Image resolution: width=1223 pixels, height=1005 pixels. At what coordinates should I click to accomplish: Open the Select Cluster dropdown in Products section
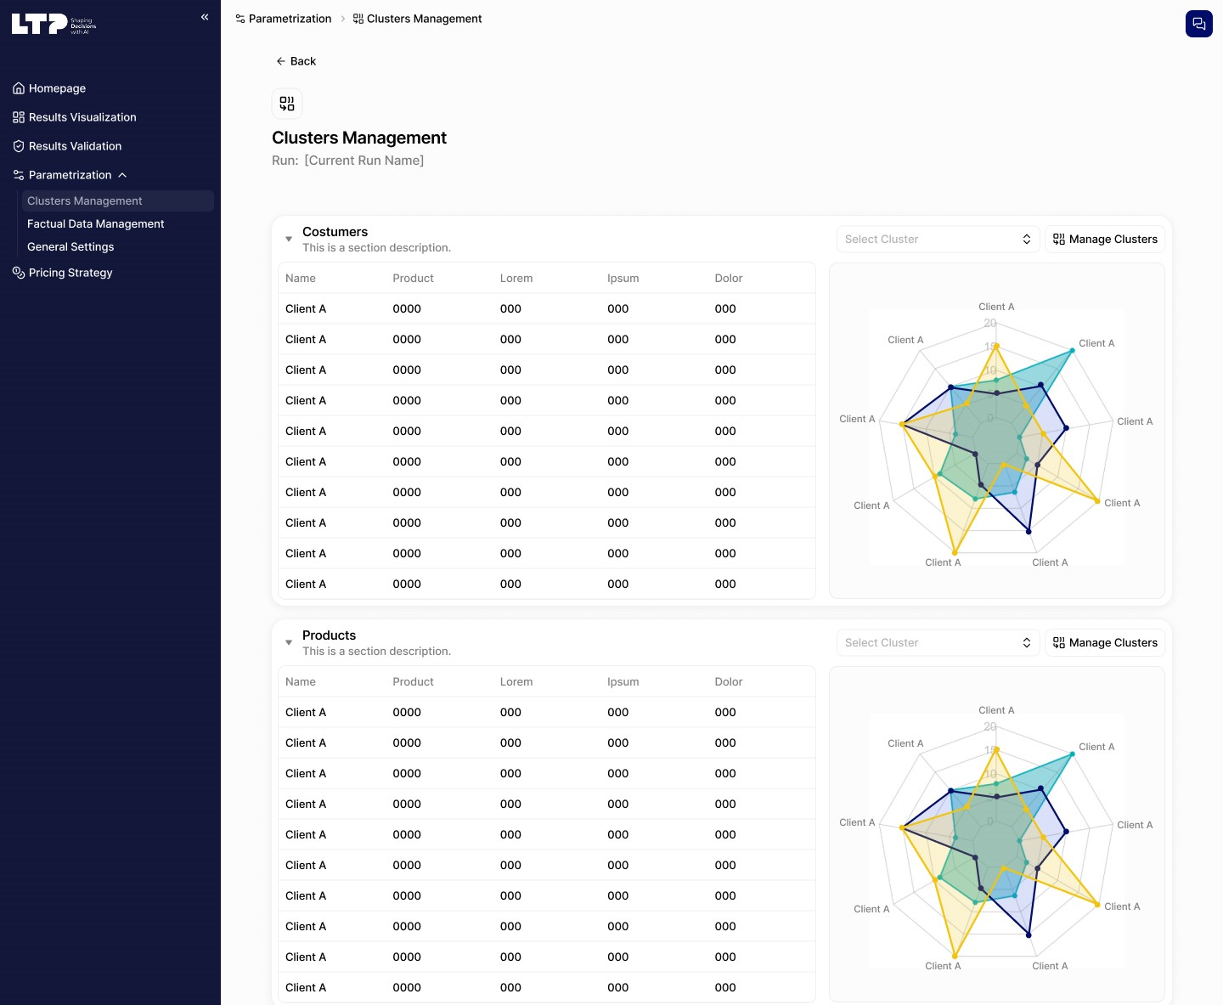(x=937, y=642)
